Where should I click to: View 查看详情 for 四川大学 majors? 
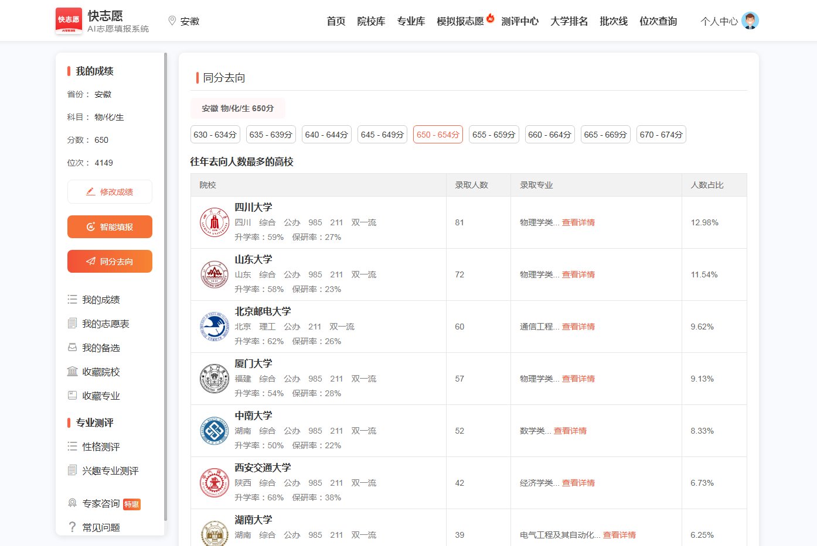click(x=578, y=222)
